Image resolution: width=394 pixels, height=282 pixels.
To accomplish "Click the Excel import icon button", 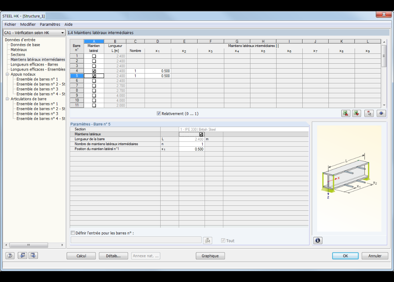I will point(356,113).
